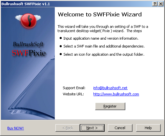Open Help from the bottom button

click(x=148, y=128)
